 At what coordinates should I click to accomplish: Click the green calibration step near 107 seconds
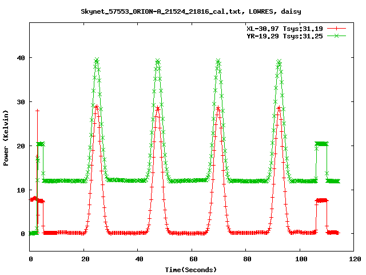coord(321,144)
